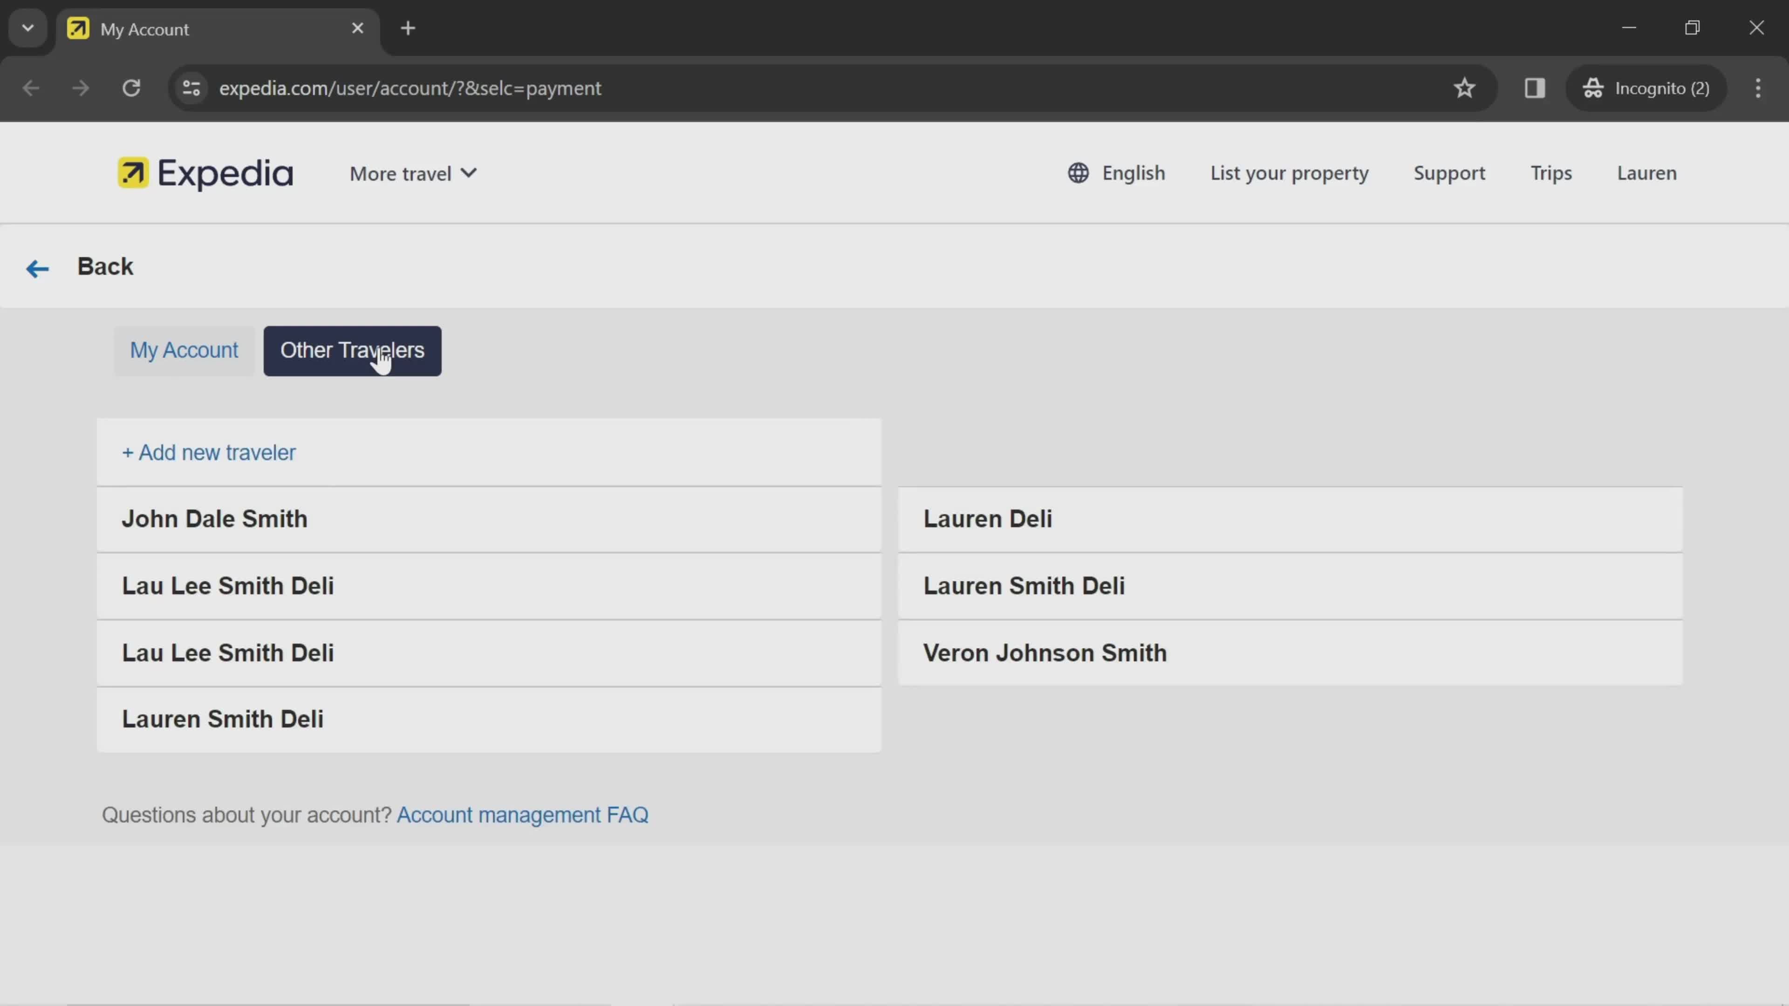This screenshot has width=1789, height=1006.
Task: Click the browser forward navigation icon
Action: pyautogui.click(x=80, y=87)
